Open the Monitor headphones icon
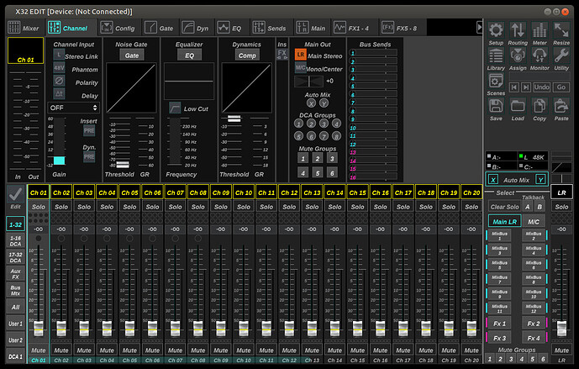 point(540,56)
